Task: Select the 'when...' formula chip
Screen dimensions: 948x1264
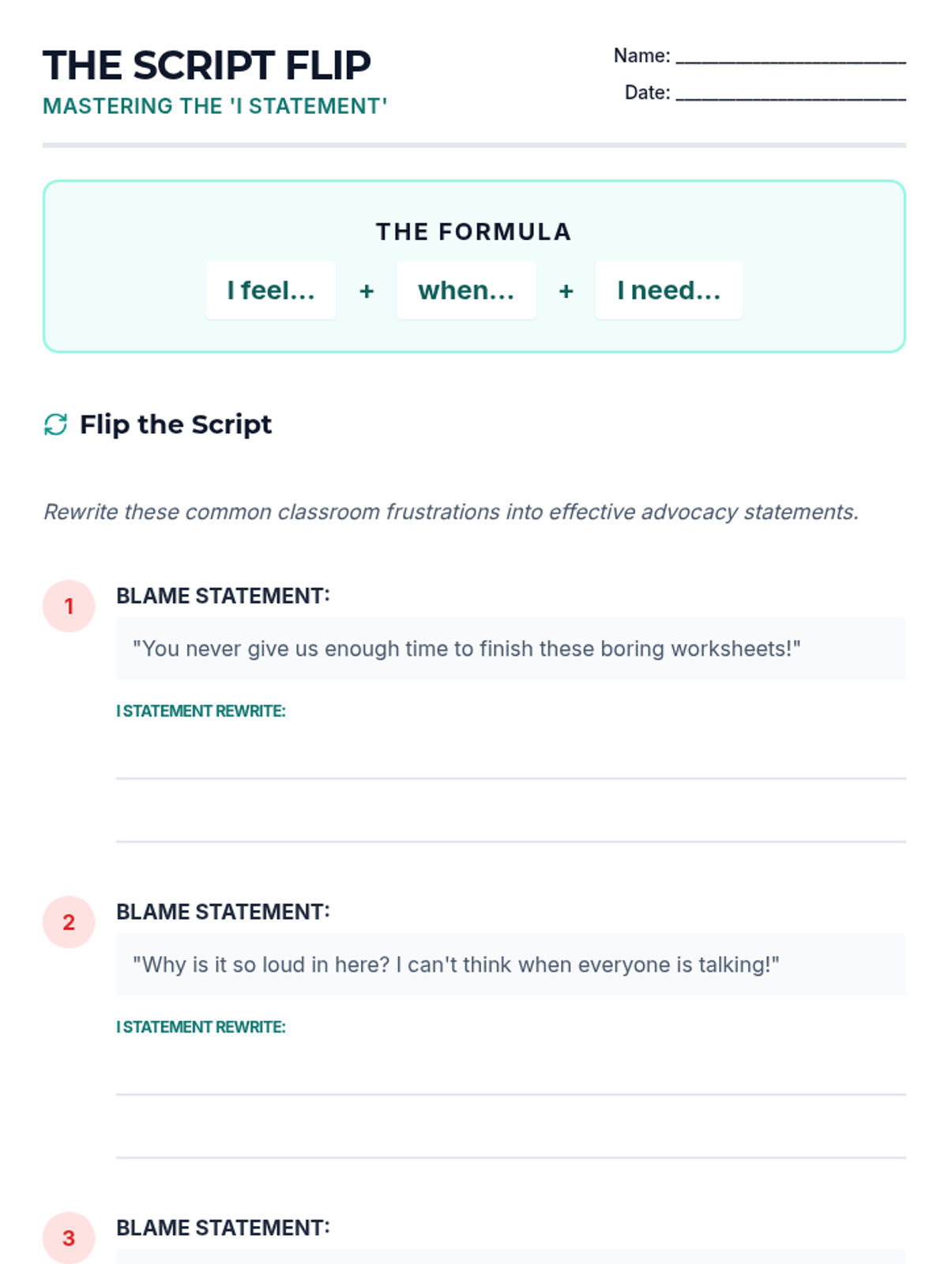Action: 466,291
